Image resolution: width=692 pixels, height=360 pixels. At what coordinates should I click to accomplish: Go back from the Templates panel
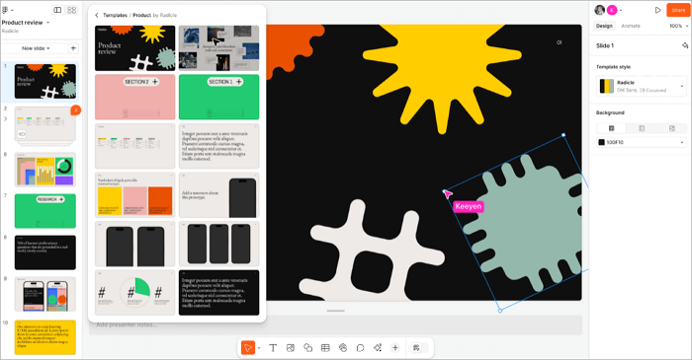(97, 15)
